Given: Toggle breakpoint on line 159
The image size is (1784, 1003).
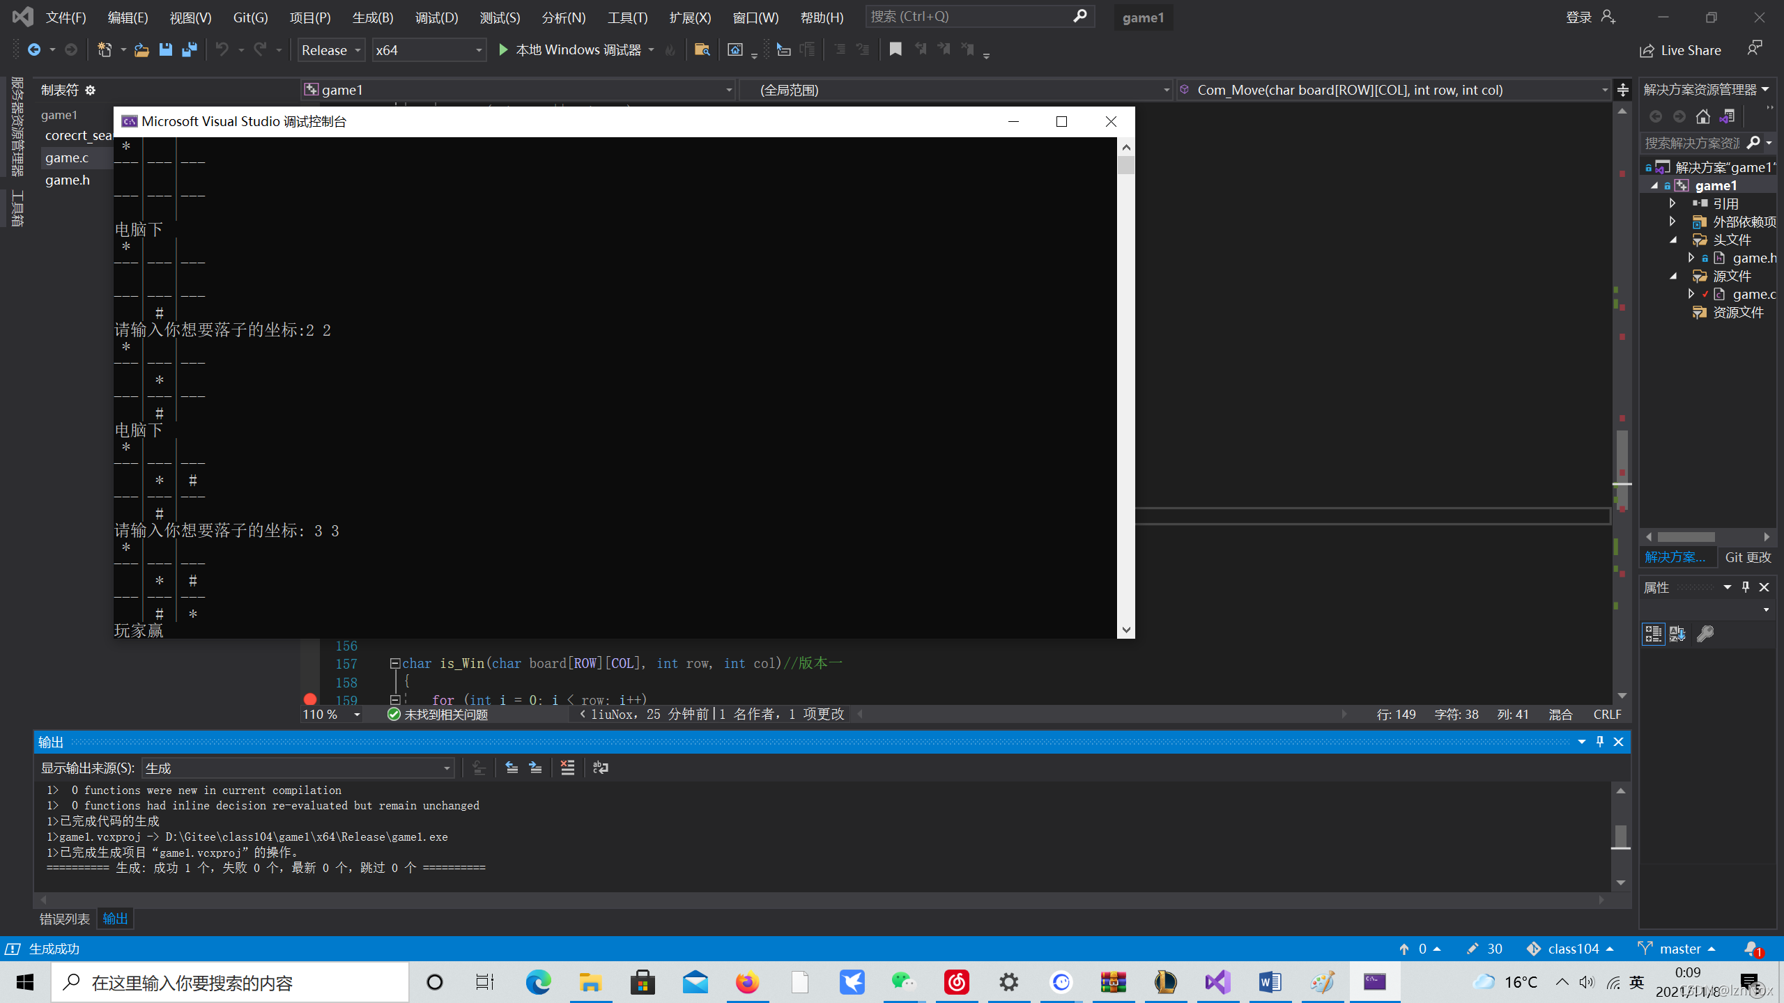Looking at the screenshot, I should [x=310, y=699].
